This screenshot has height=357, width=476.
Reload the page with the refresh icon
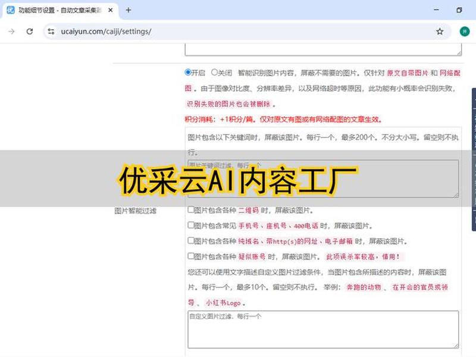point(29,32)
